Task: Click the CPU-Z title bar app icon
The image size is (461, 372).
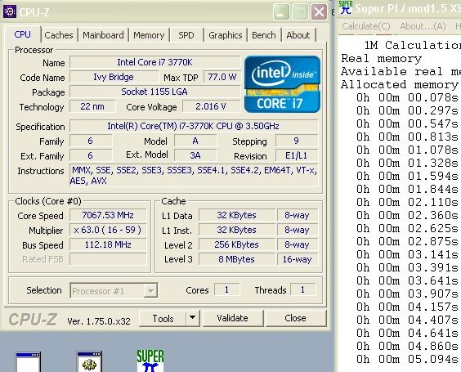Action: point(10,11)
